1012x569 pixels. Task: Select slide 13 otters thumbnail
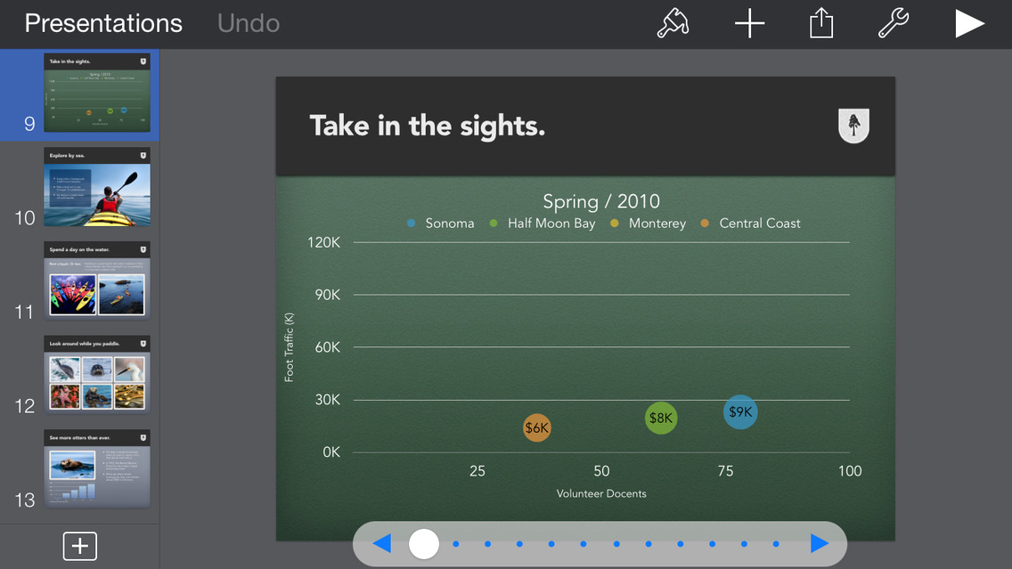point(97,469)
